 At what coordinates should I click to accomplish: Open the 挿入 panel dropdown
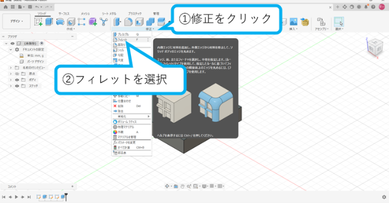[293, 29]
